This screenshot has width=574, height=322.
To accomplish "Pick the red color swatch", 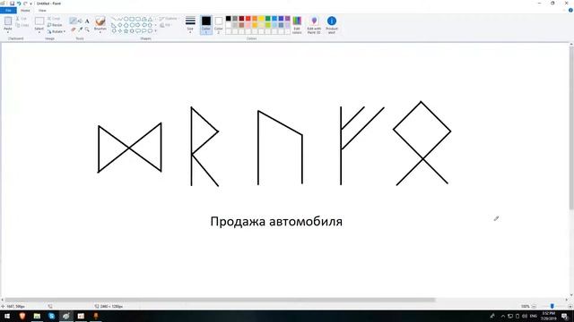I will point(248,19).
